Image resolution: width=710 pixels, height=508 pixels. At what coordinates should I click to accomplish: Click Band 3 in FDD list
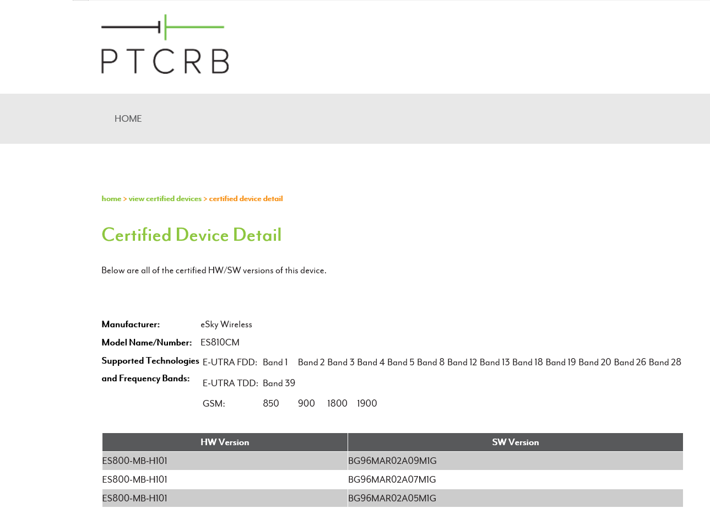(341, 363)
